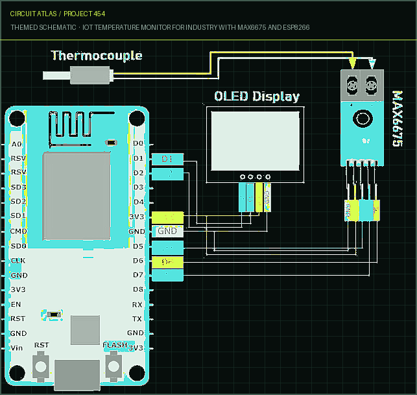Image resolution: width=417 pixels, height=395 pixels.
Task: Select the OLED display screen area
Action: point(256,141)
